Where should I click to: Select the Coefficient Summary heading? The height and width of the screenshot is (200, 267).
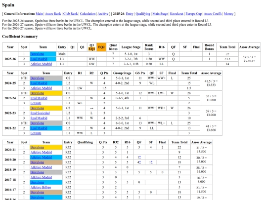[20, 37]
